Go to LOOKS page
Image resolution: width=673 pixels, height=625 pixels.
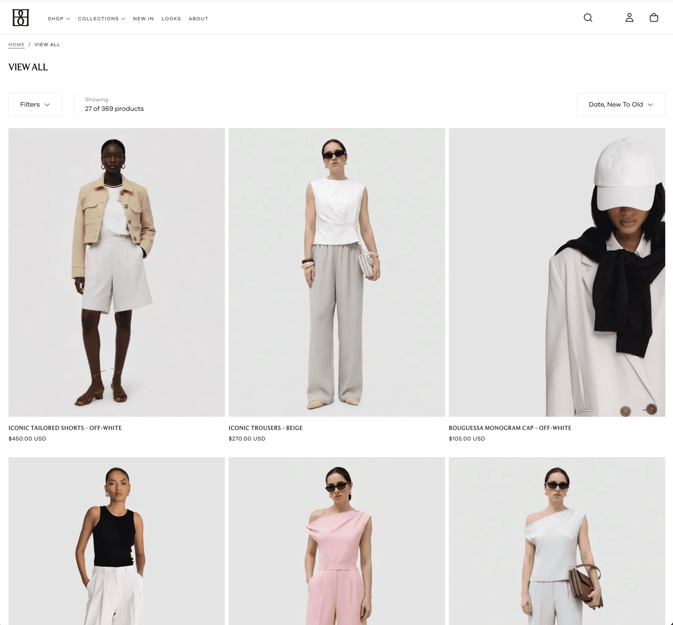[171, 19]
